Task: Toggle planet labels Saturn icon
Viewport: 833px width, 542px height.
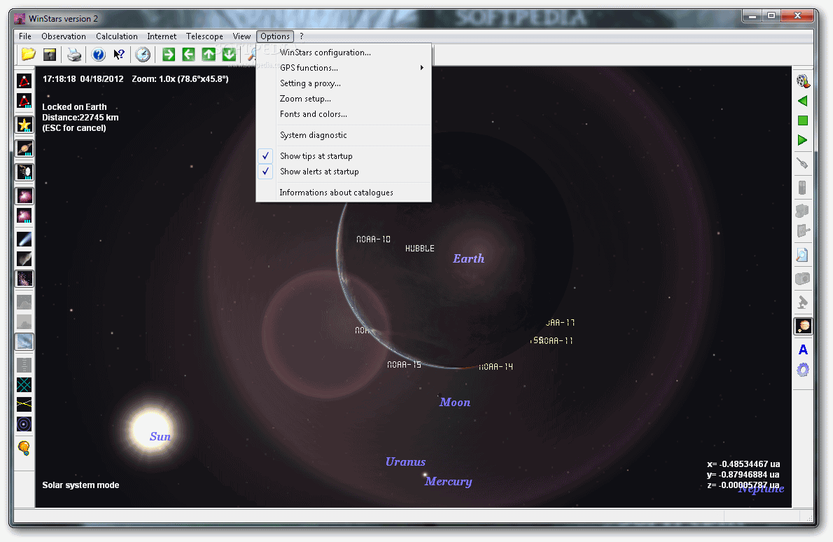Action: coord(24,148)
